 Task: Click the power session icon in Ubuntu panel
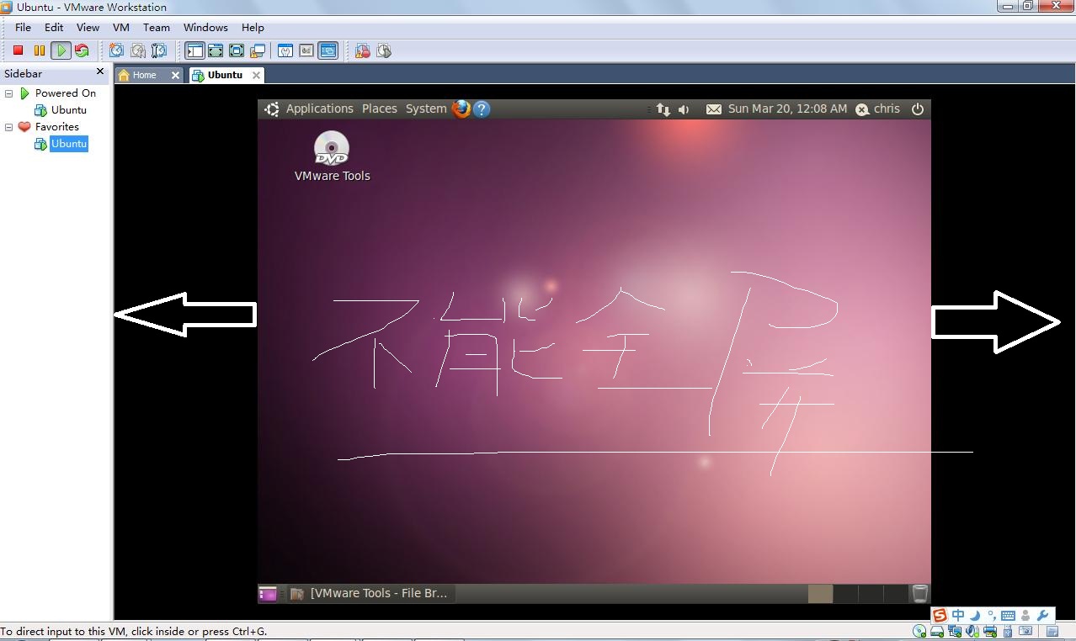click(918, 109)
